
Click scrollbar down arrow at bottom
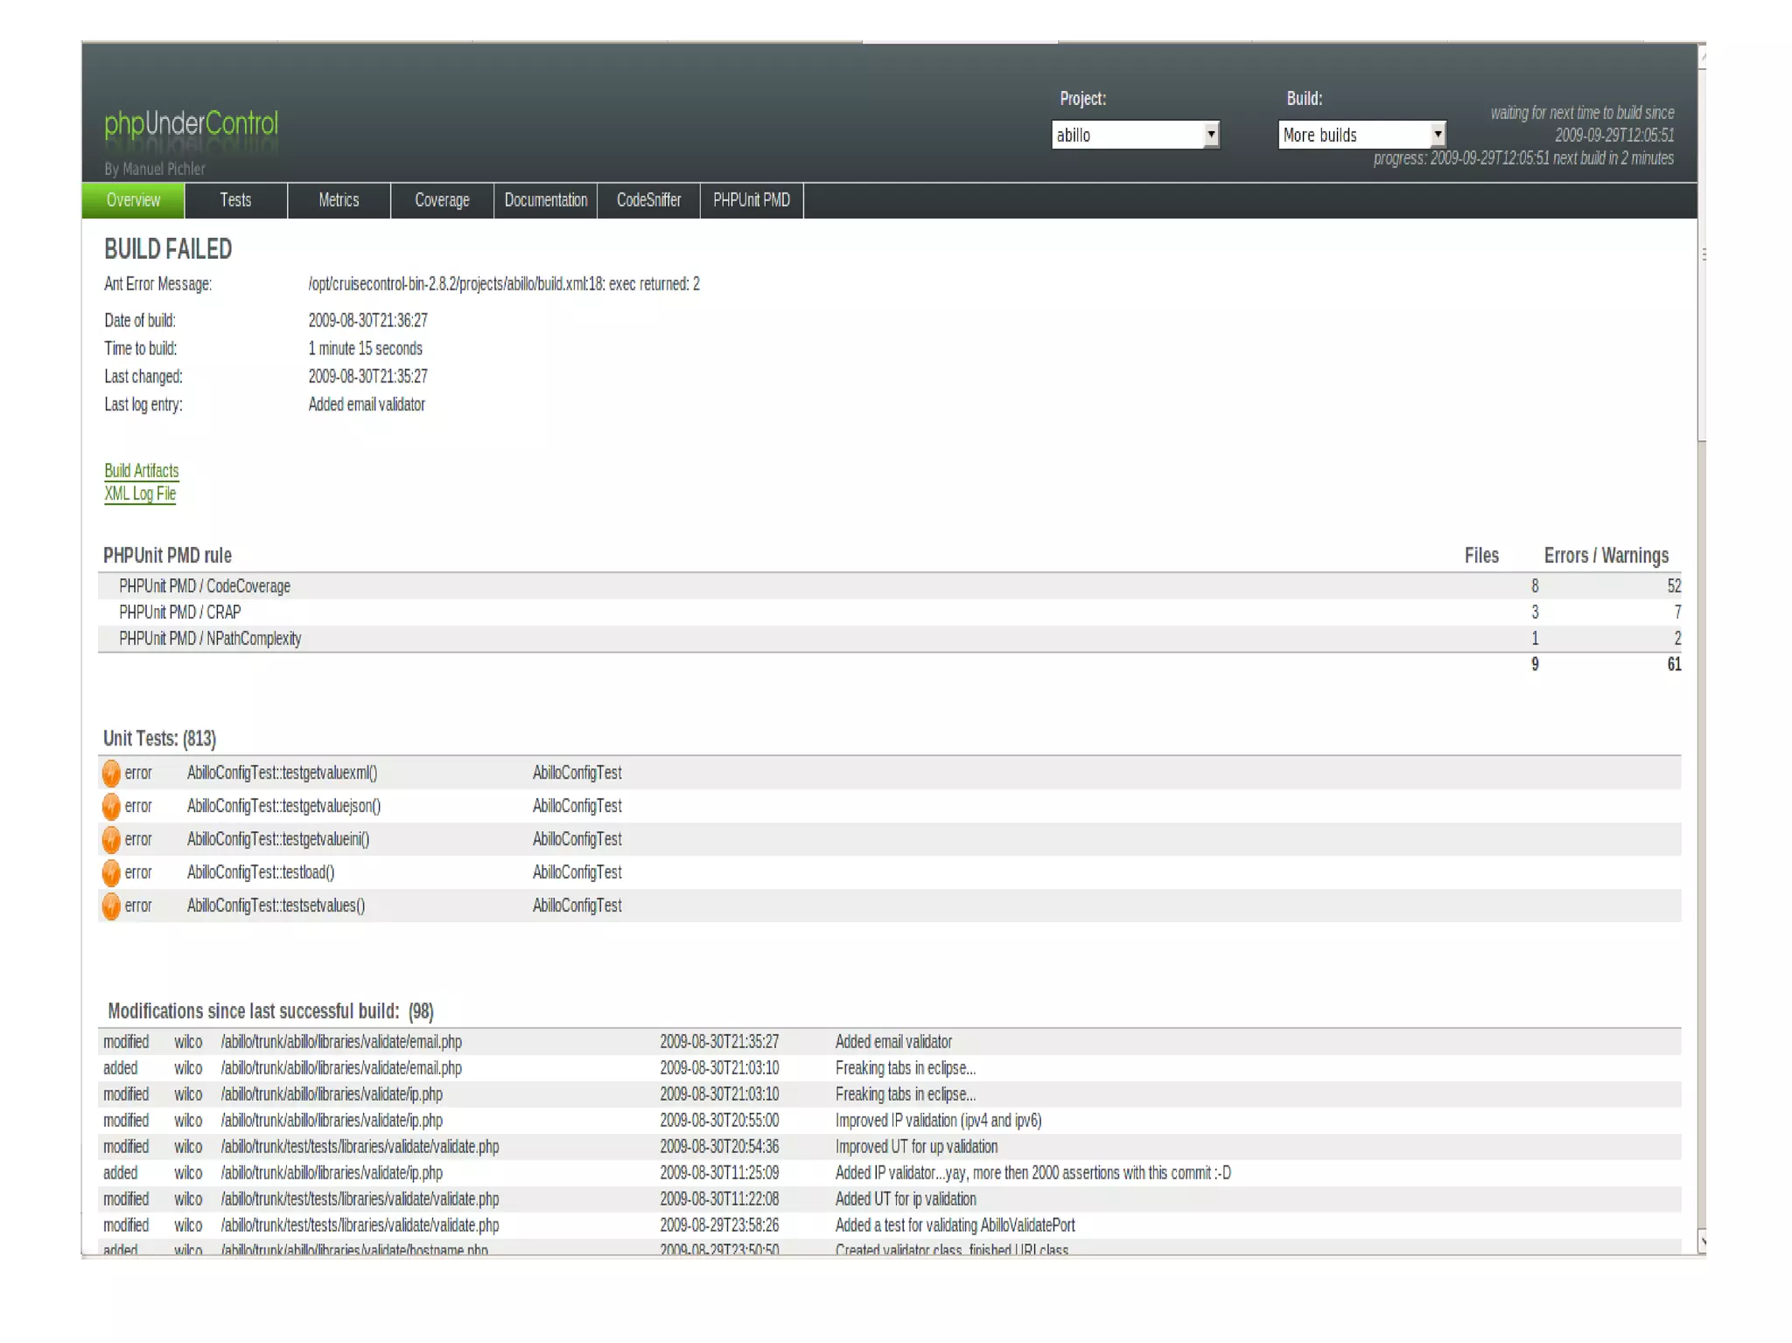[1702, 1241]
